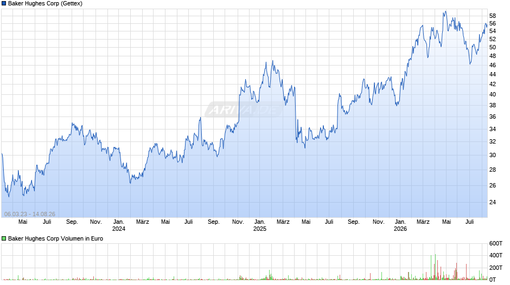This screenshot has width=510, height=285.
Task: Click the 0T volume axis label
Action: 493,280
